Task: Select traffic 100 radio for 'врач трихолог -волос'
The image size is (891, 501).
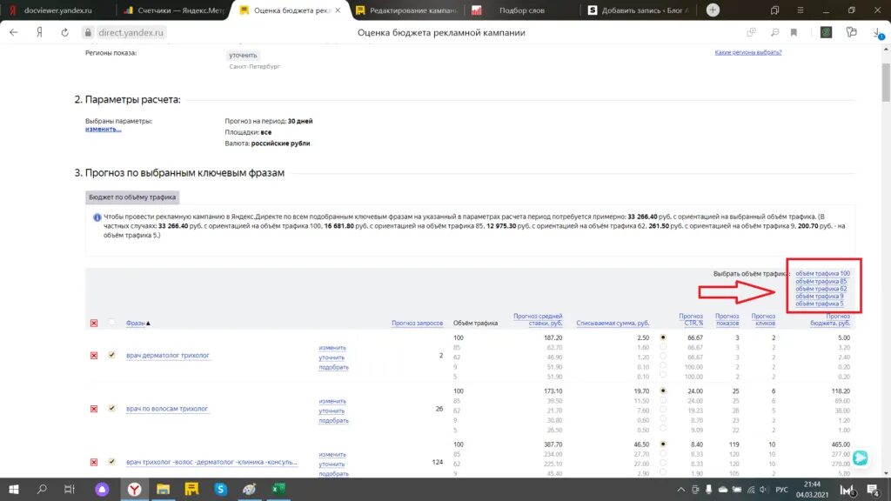Action: 663,444
